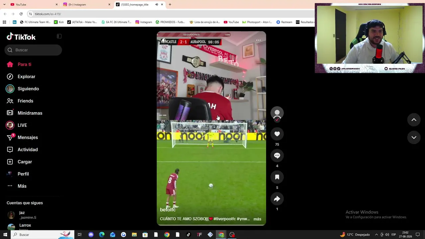Open the video's three-dot options menu

258,40
